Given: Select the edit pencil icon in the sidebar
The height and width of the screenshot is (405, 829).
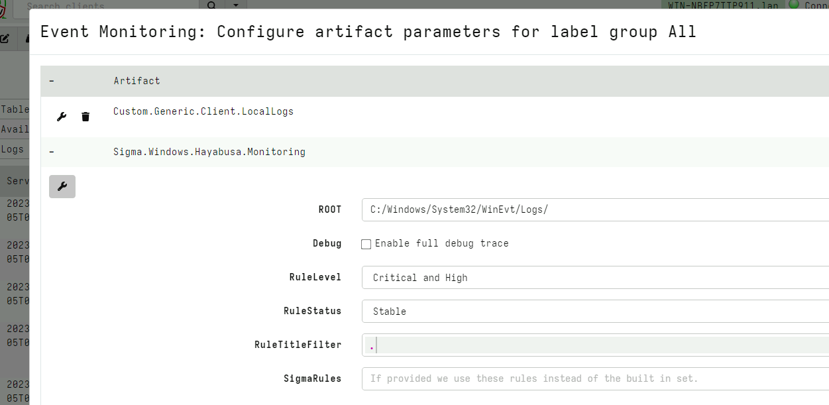Looking at the screenshot, I should 5,38.
